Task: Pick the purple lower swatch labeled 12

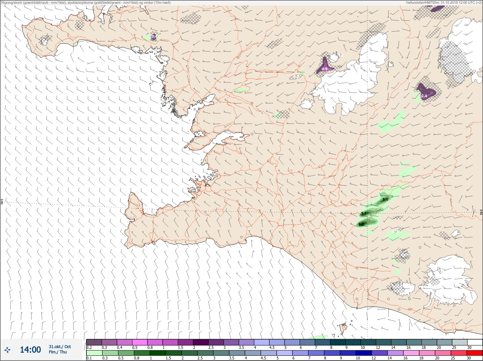Action: [x=380, y=353]
